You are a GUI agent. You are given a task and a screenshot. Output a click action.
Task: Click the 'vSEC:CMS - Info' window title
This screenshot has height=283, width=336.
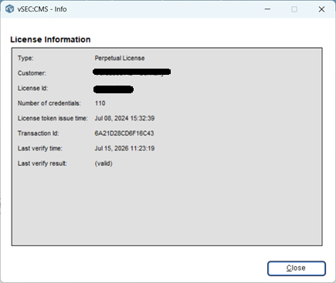coord(42,9)
